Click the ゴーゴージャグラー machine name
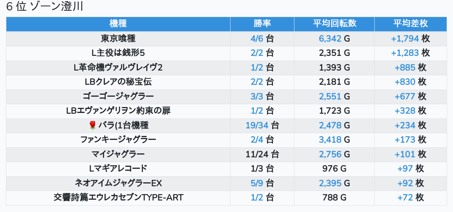The height and width of the screenshot is (212, 453). 118,97
